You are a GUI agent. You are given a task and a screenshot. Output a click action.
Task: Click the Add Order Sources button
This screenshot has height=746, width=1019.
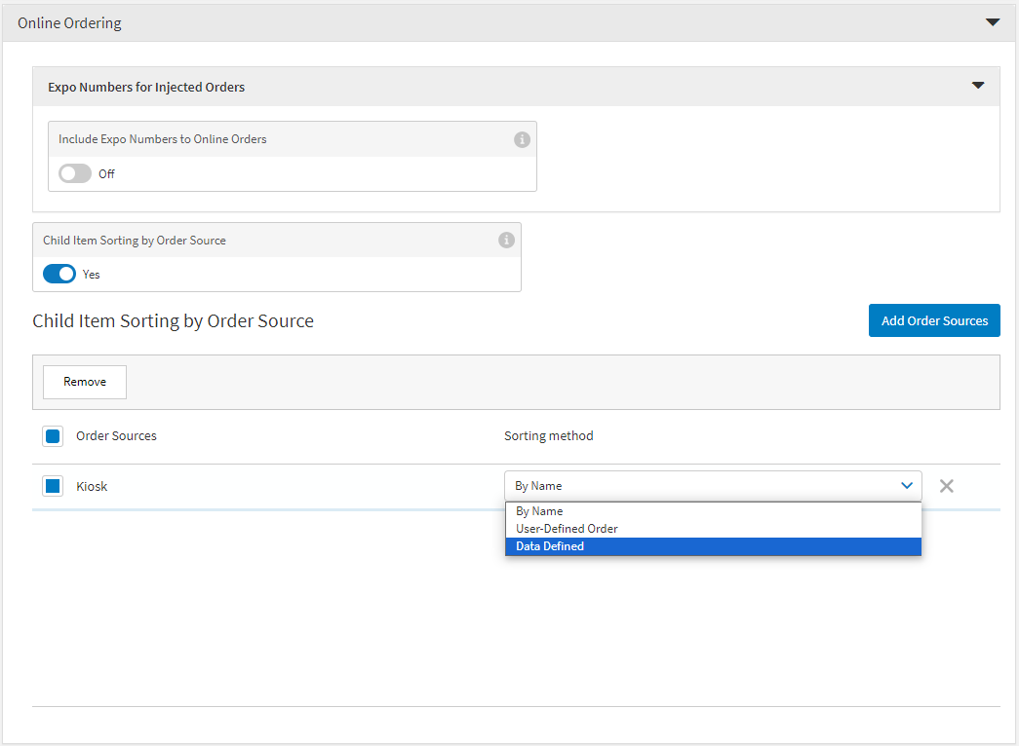click(x=933, y=319)
